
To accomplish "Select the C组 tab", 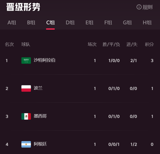I will (50, 23).
